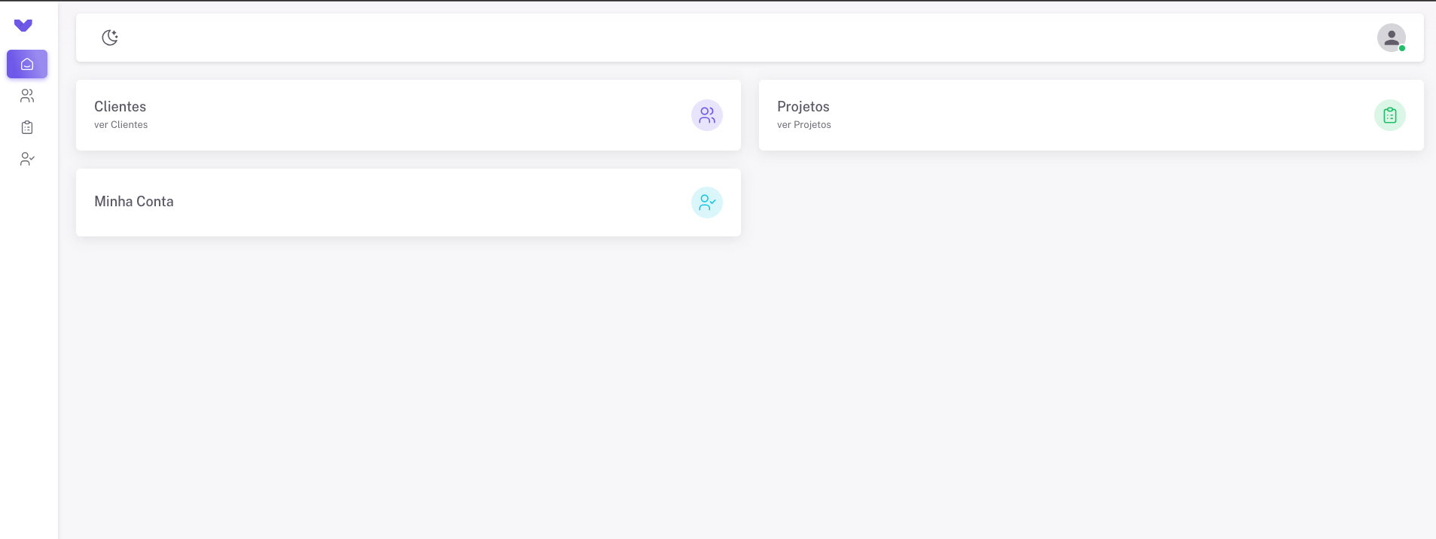Click the "Projetos" card heading

click(803, 107)
